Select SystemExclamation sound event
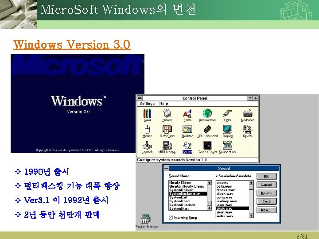 click(x=188, y=194)
